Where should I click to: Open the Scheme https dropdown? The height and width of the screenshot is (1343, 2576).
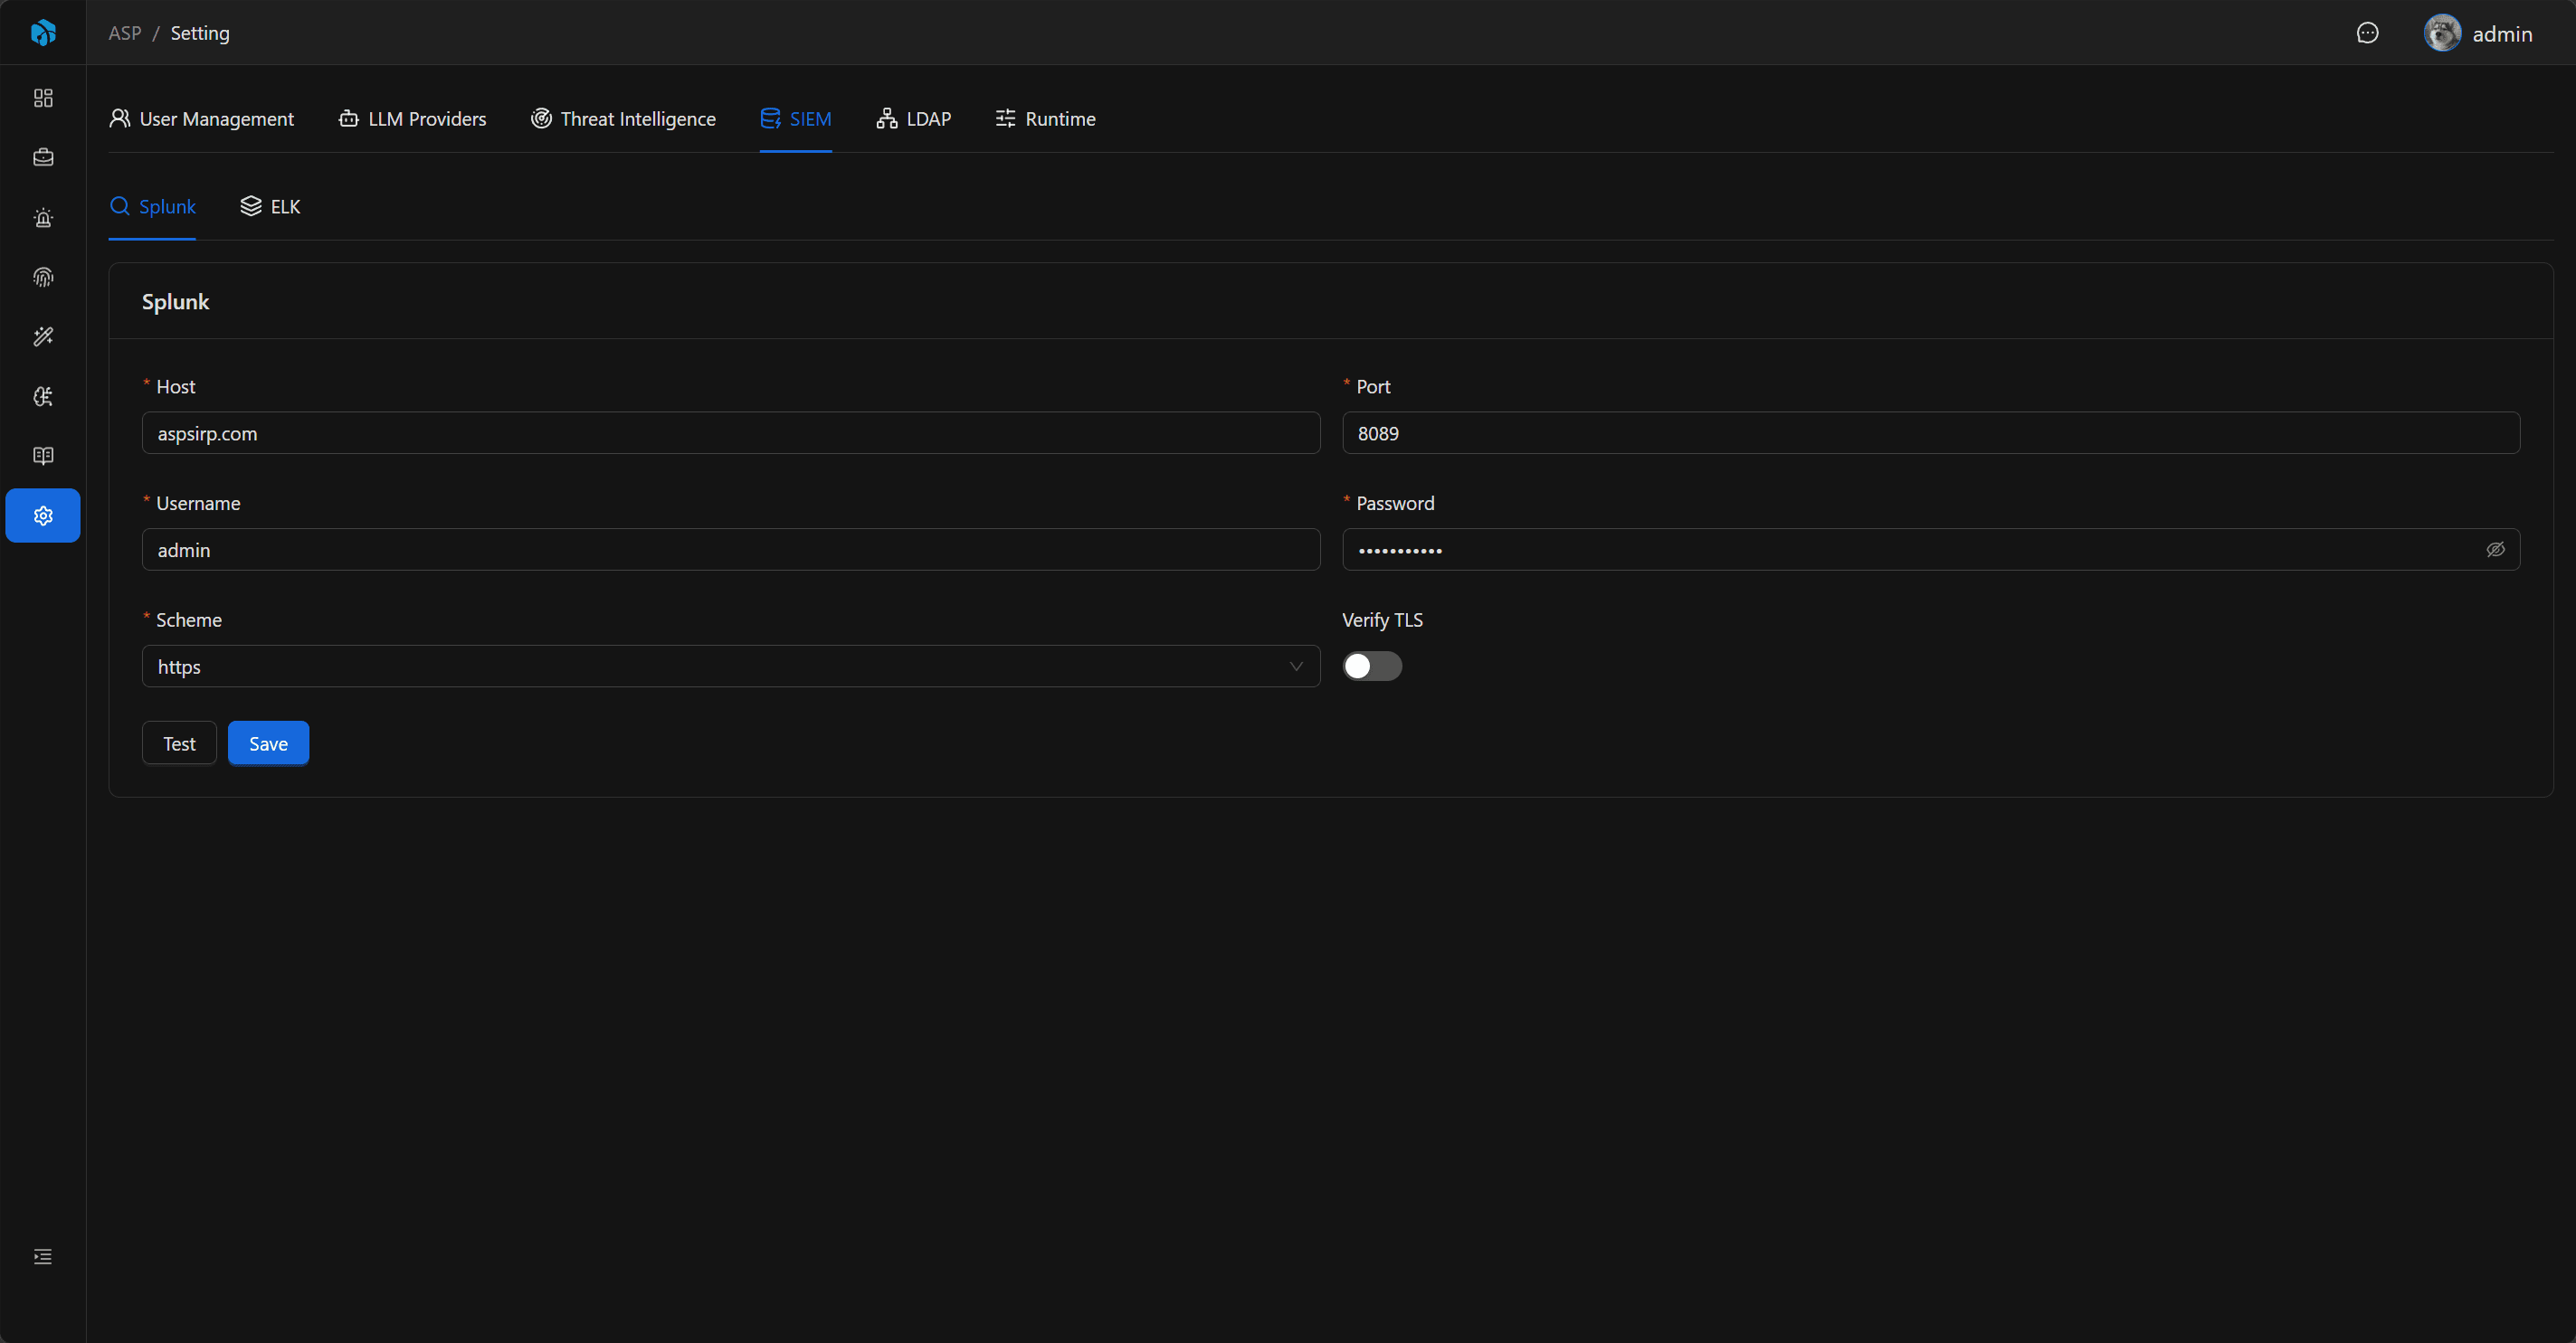coord(731,667)
